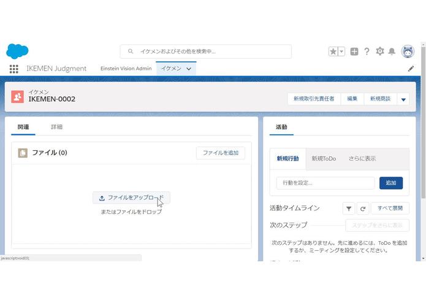Click the 新規商談 button
426x303 pixels.
(380, 99)
